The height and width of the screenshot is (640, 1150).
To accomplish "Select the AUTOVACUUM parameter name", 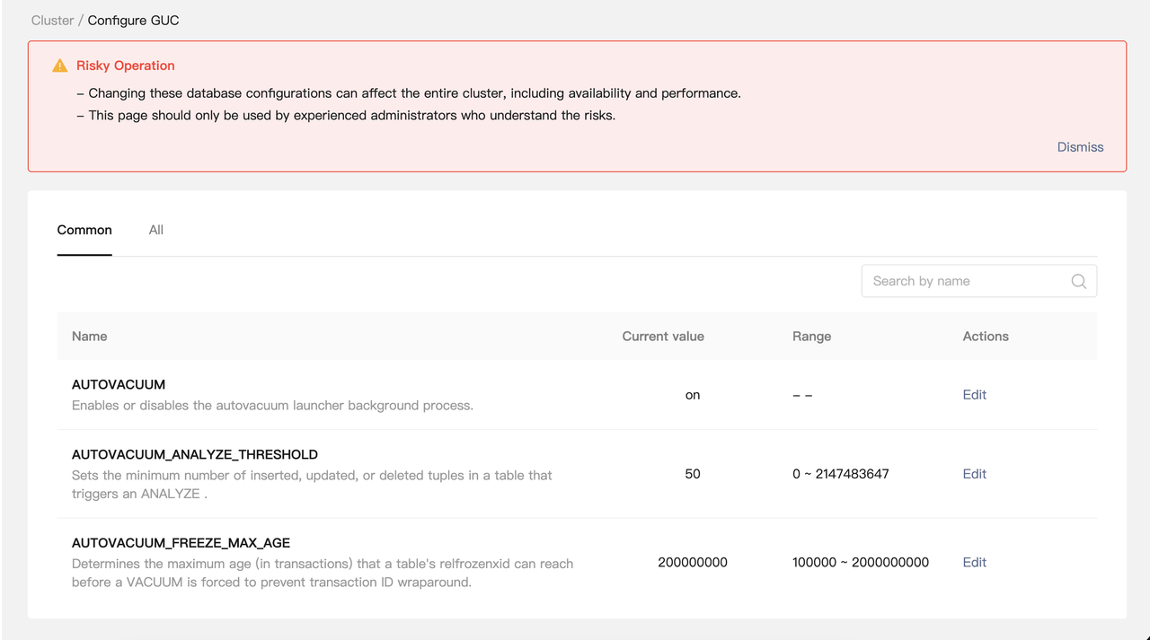I will coord(119,384).
